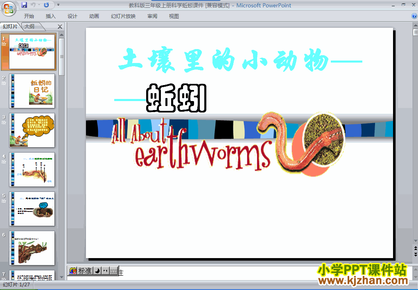Click animation star icon under slide 3
The height and width of the screenshot is (290, 418).
tap(4, 123)
